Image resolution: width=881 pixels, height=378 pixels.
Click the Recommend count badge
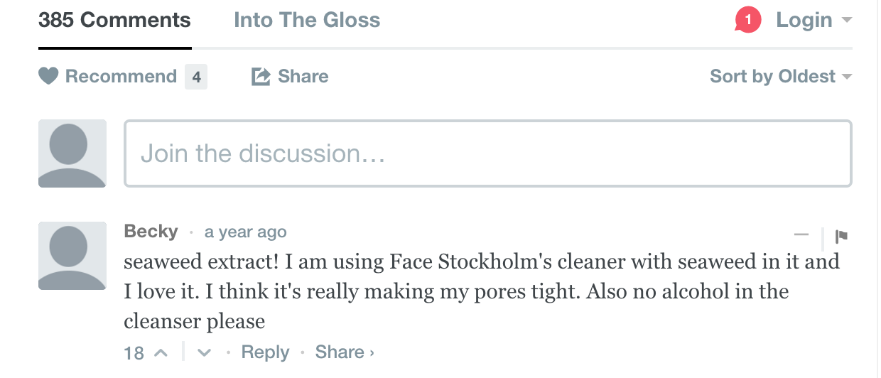(196, 77)
